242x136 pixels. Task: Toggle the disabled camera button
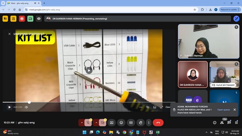point(102,122)
